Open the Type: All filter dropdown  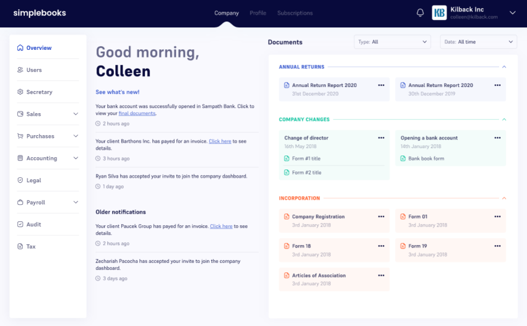pos(392,42)
